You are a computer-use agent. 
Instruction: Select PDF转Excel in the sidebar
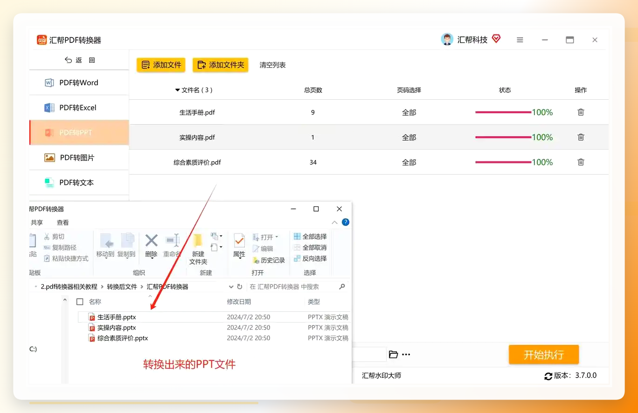coord(79,108)
